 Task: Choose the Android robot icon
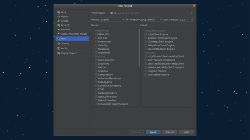59,30
